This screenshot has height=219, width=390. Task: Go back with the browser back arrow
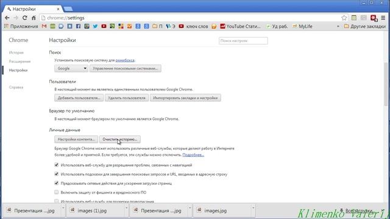[x=7, y=18]
